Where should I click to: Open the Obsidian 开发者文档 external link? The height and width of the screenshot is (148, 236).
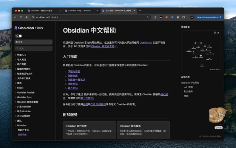pyautogui.click(x=104, y=46)
